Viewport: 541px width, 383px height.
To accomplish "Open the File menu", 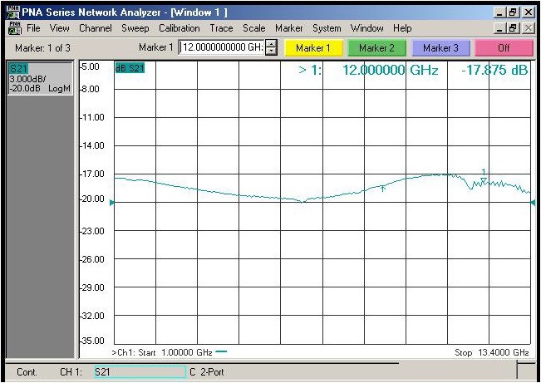I will tap(33, 28).
